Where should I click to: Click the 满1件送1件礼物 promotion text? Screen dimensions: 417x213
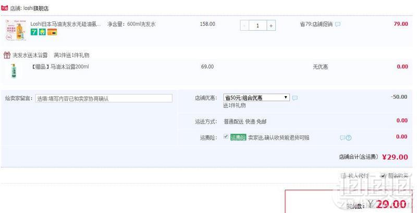click(71, 55)
